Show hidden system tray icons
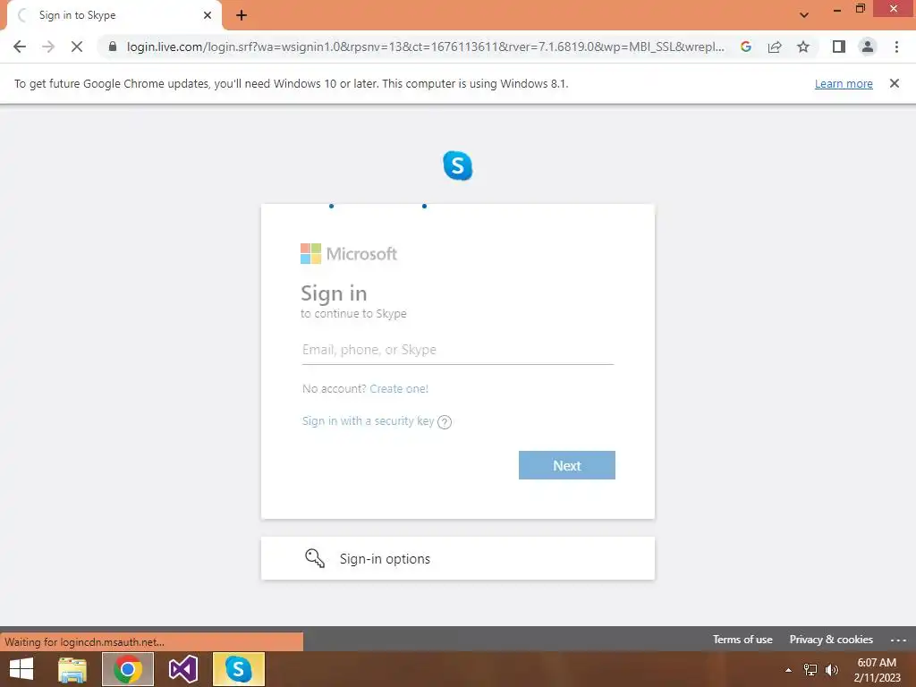This screenshot has height=687, width=916. click(x=788, y=670)
